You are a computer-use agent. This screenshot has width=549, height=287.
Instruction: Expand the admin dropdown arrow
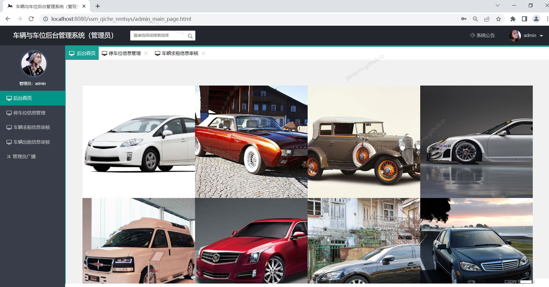(x=541, y=36)
